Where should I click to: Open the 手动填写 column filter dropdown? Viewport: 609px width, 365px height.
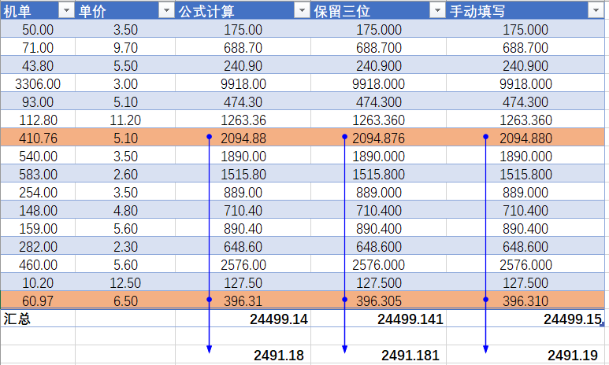[x=596, y=10]
